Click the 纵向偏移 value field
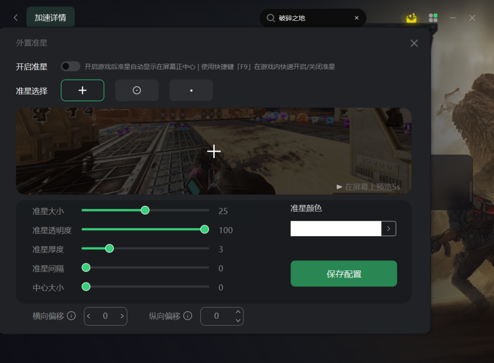The height and width of the screenshot is (363, 494). 217,316
